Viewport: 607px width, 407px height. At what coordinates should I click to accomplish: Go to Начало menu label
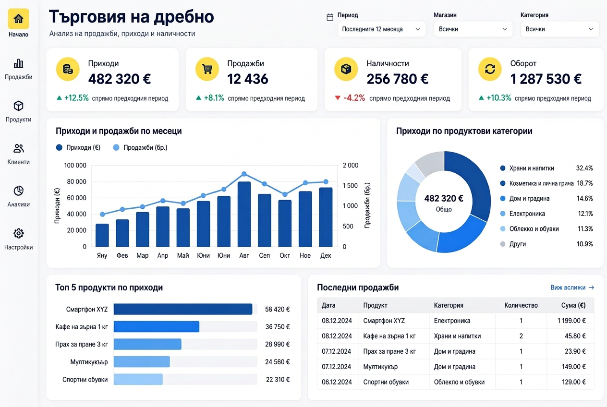pos(18,35)
